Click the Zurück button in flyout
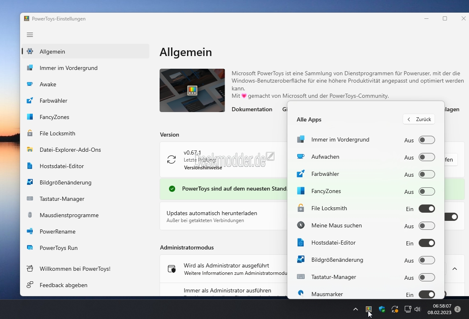The width and height of the screenshot is (469, 319). 419,119
